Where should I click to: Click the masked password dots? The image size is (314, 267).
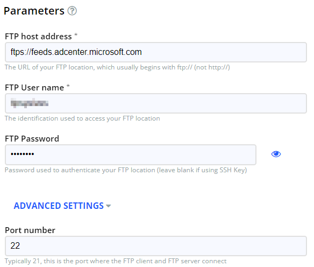[x=22, y=154]
